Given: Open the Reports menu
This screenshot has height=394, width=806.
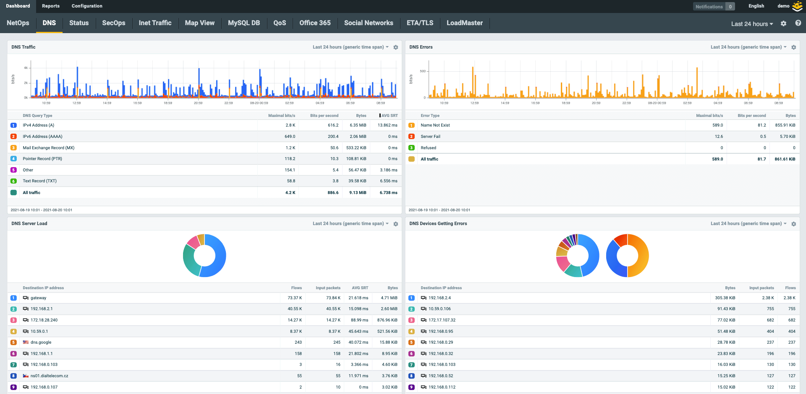Looking at the screenshot, I should point(51,6).
